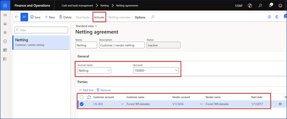Click the grid refresh icon column header
287x119 pixels.
(x=89, y=97)
